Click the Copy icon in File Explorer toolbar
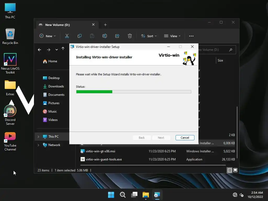Image resolution: width=268 pixels, height=201 pixels. (x=80, y=36)
